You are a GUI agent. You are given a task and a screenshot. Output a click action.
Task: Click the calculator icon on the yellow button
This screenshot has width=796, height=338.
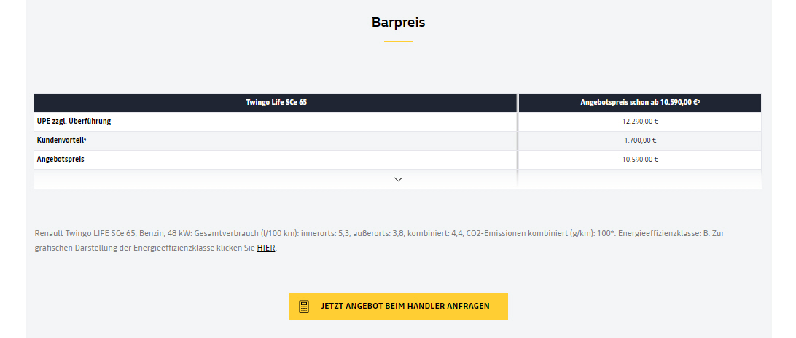coord(303,307)
